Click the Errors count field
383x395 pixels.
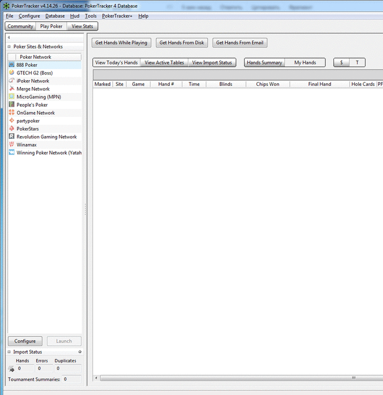pos(45,368)
